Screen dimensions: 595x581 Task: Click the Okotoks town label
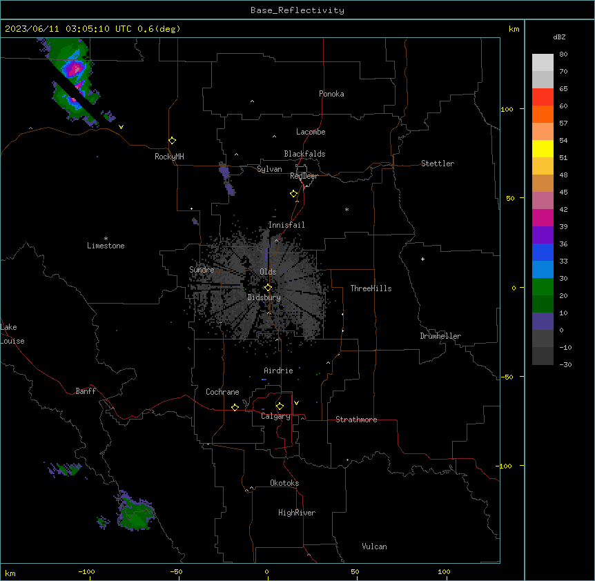coord(284,483)
